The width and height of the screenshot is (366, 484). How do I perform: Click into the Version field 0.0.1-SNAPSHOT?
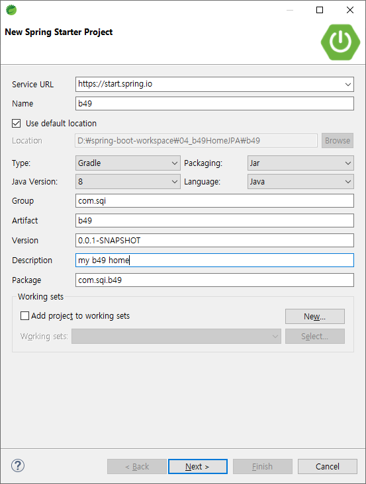coord(214,241)
